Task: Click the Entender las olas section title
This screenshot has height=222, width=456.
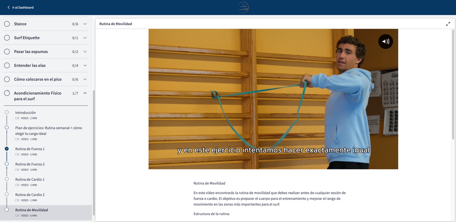Action: click(x=30, y=66)
